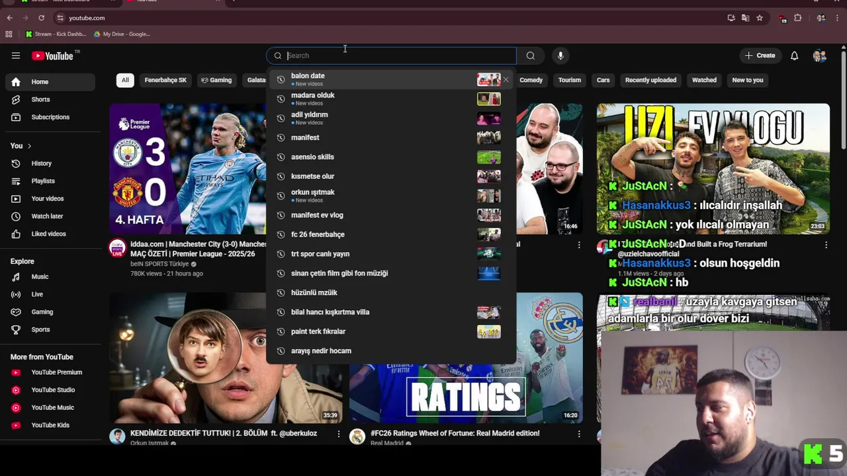Open Music under Explore
The image size is (847, 476).
click(50, 276)
